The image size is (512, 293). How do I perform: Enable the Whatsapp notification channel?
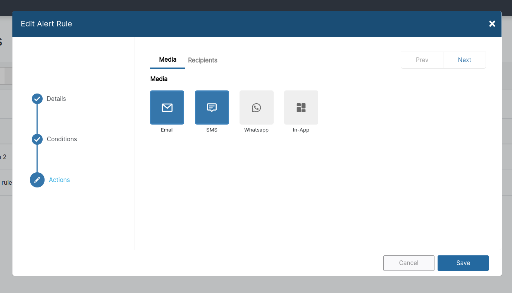(x=256, y=107)
